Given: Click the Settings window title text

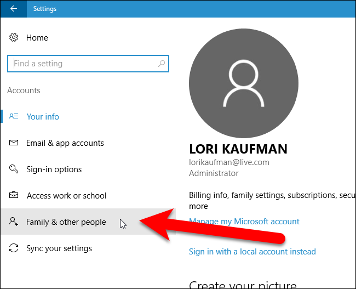Looking at the screenshot, I should pos(45,9).
